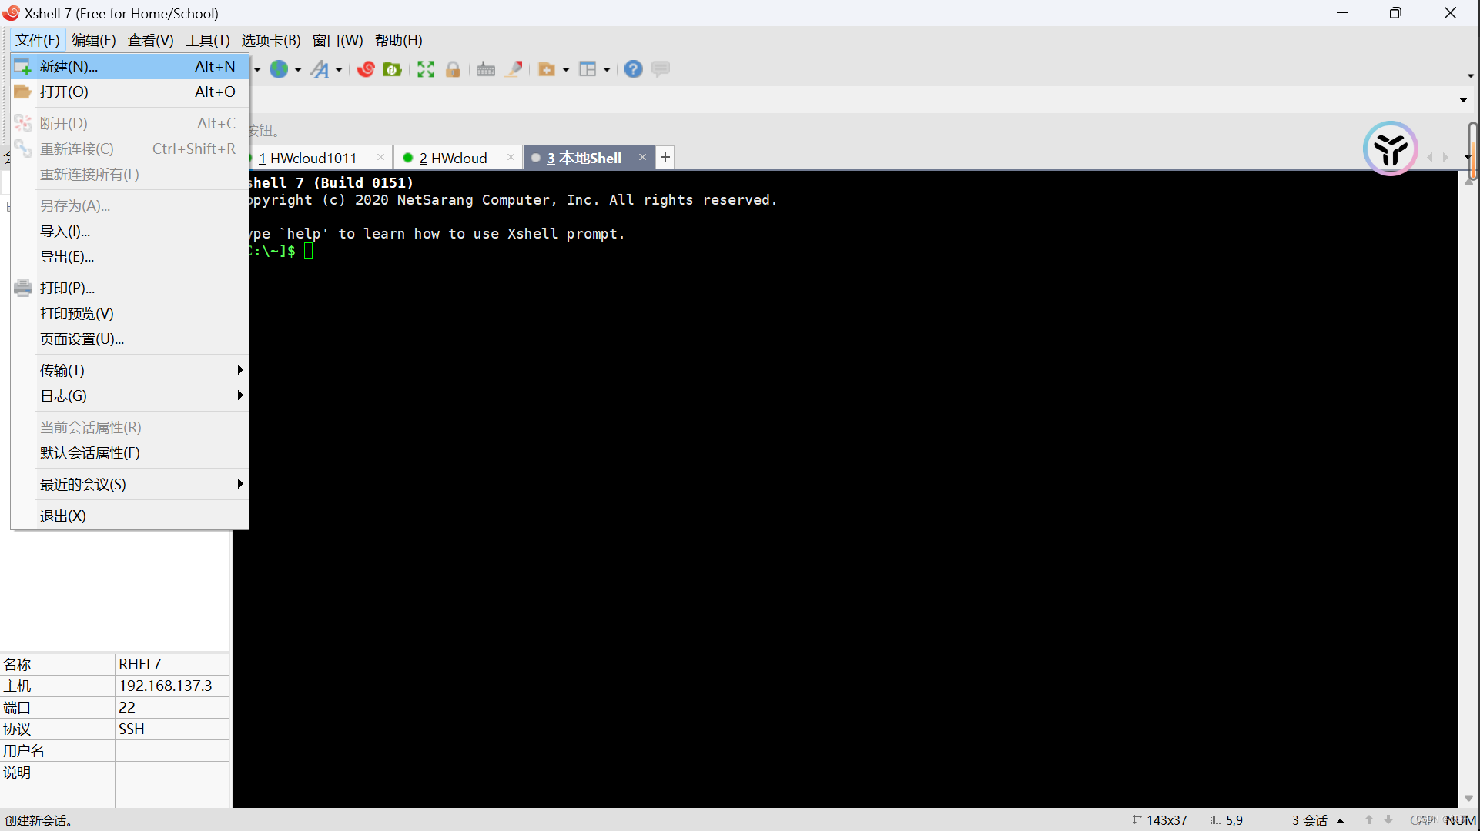Open the font icon dropdown arrow
The image size is (1480, 831).
click(x=339, y=70)
